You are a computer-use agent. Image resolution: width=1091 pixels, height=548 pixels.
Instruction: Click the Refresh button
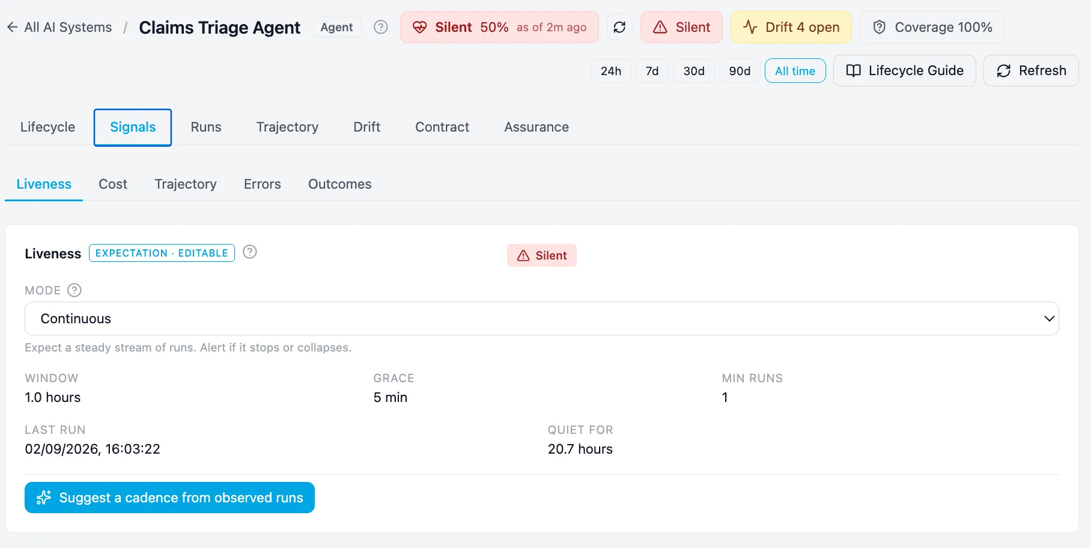point(1031,71)
